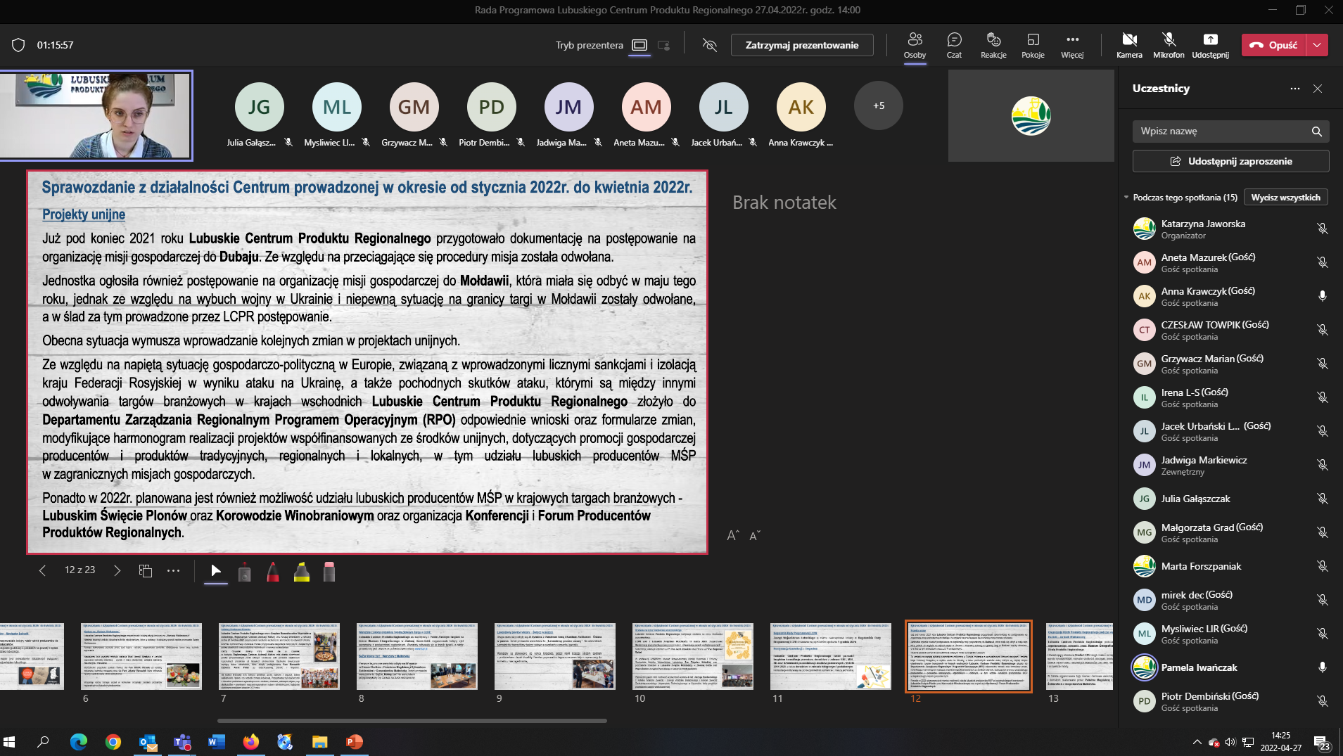Viewport: 1343px width, 756px height.
Task: Open Więcej more actions menu
Action: tap(1072, 45)
